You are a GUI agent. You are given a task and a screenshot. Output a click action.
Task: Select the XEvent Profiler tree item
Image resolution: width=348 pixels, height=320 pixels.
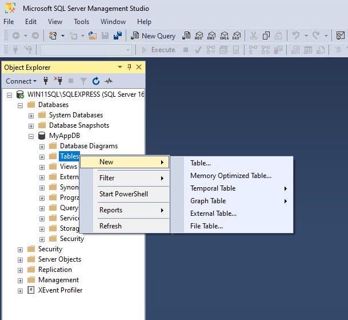(60, 290)
